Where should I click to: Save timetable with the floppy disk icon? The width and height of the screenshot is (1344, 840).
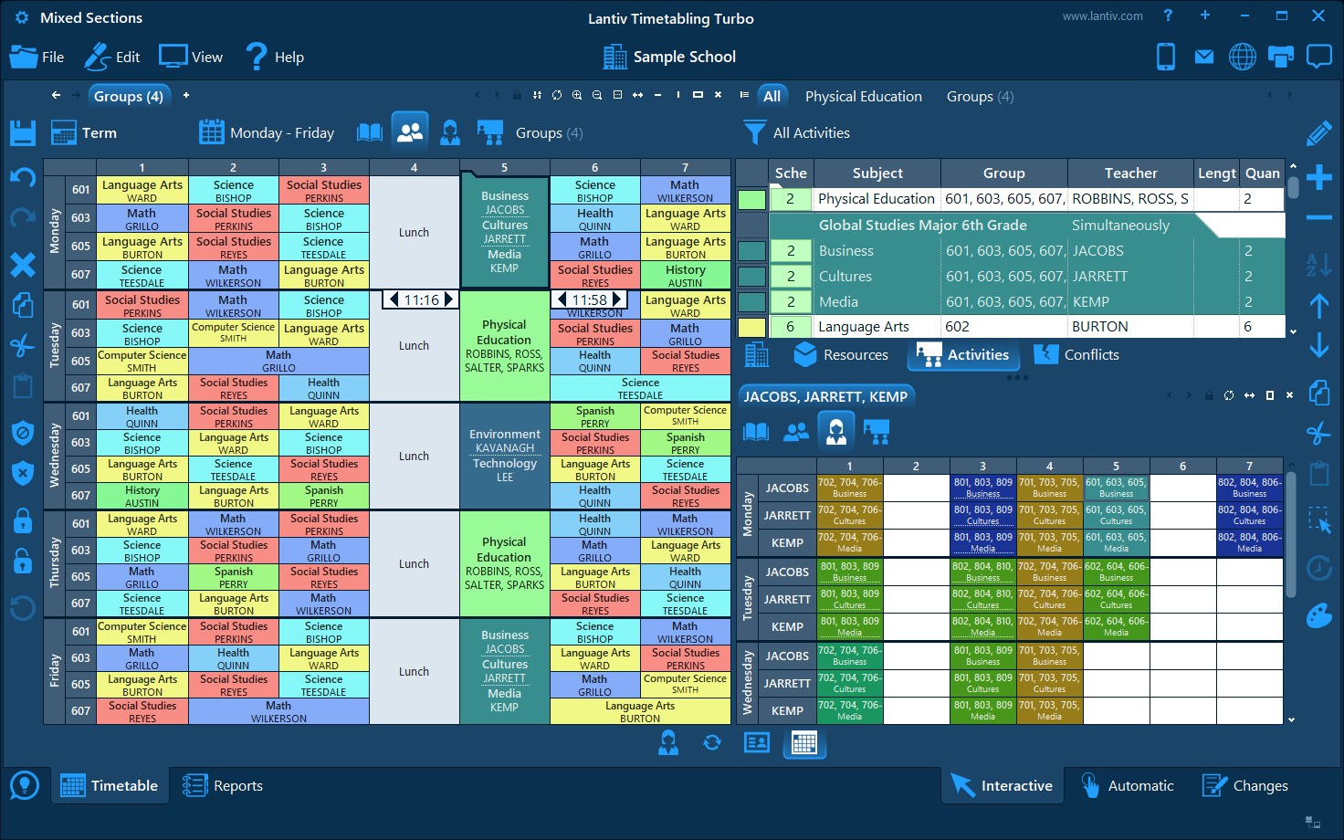(23, 132)
